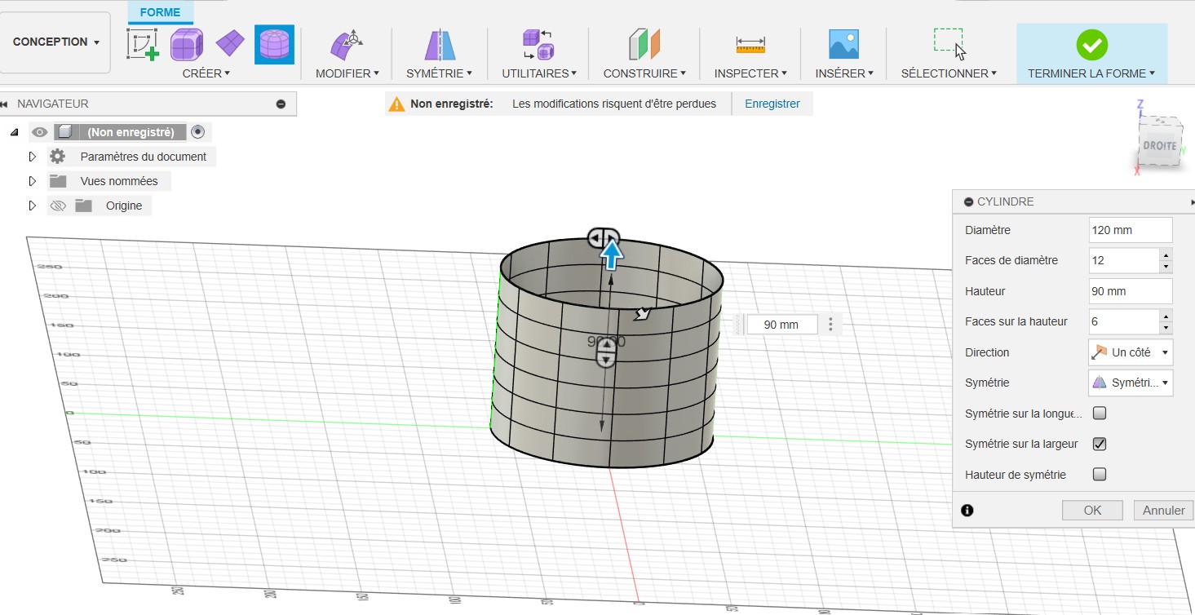Click the Insérer image icon
The height and width of the screenshot is (615, 1195).
pos(843,44)
